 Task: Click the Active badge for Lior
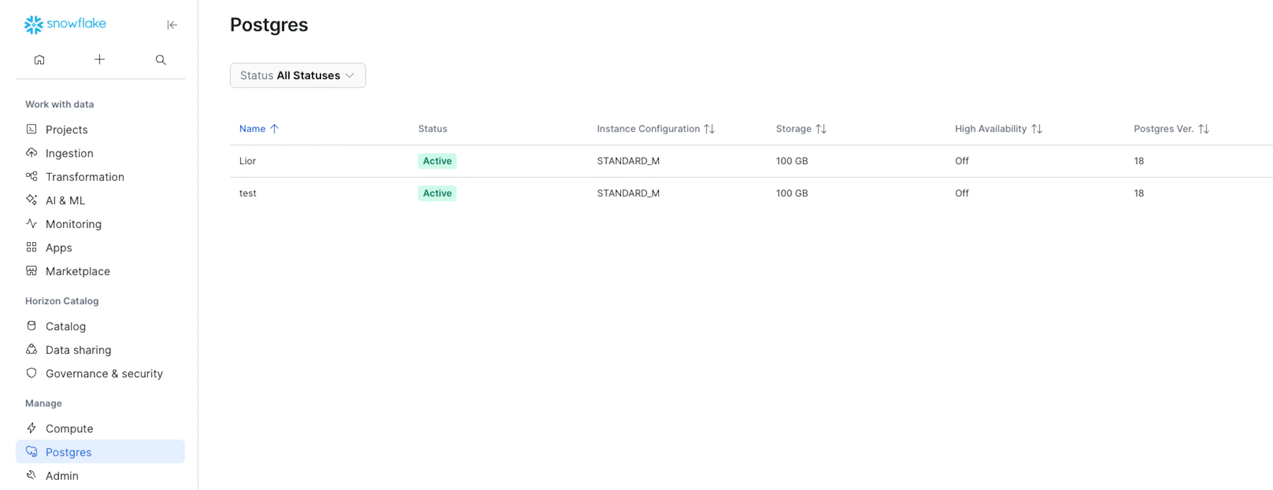[437, 161]
